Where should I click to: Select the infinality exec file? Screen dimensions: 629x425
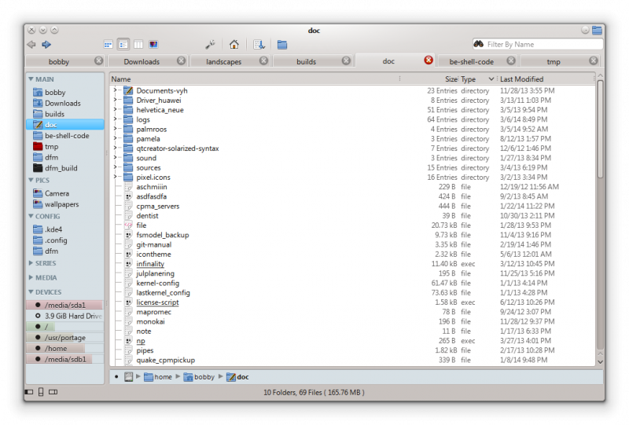[150, 264]
